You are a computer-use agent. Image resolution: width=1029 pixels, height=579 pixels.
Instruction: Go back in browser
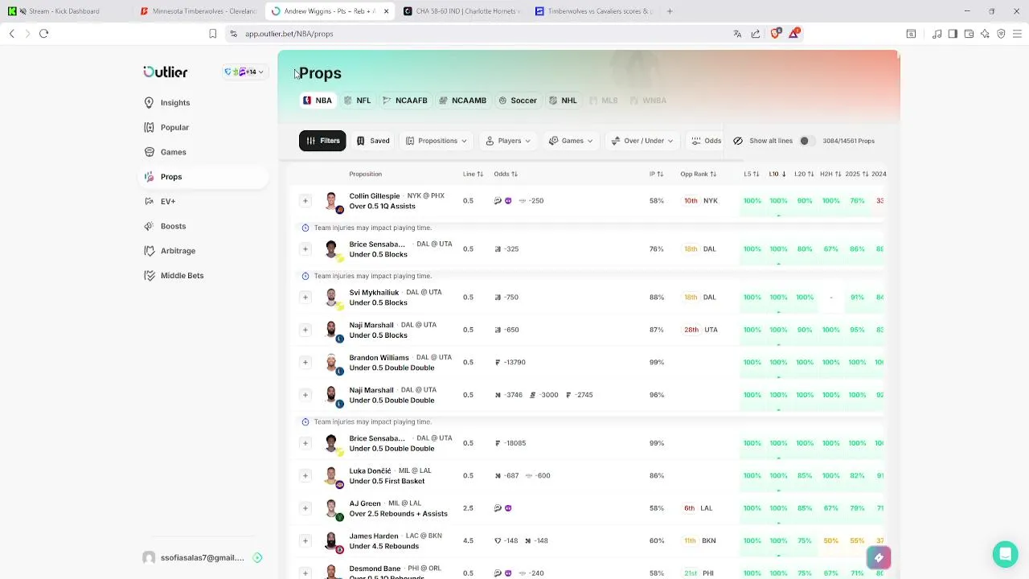tap(11, 34)
